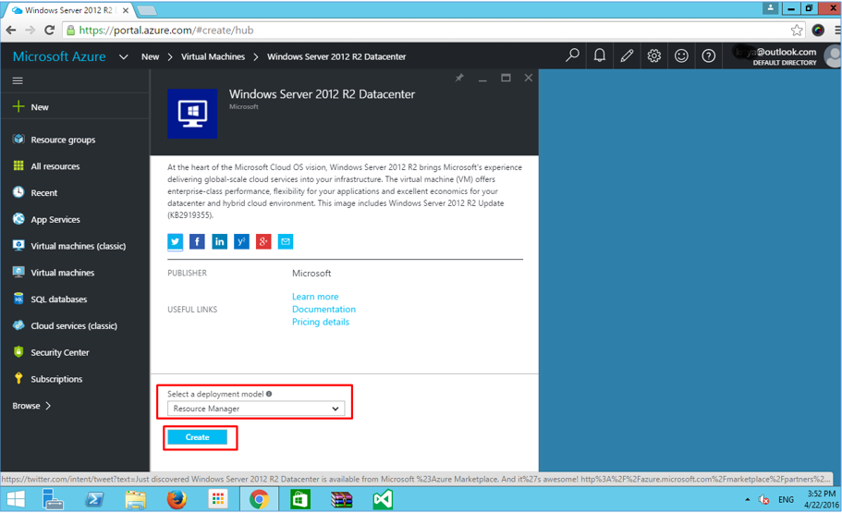Share by email envelope icon

(x=286, y=242)
